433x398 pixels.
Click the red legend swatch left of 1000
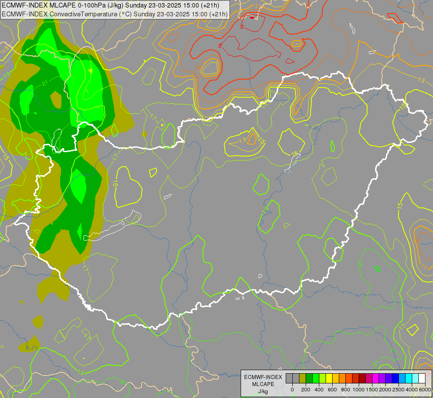click(x=356, y=378)
